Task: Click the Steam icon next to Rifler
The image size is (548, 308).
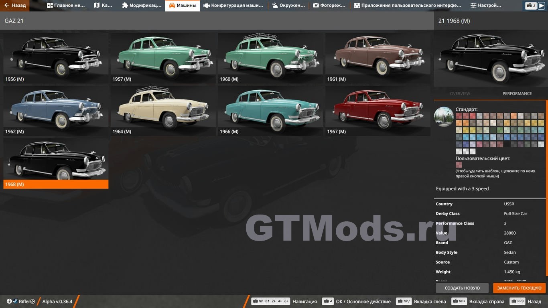Action: coord(15,301)
